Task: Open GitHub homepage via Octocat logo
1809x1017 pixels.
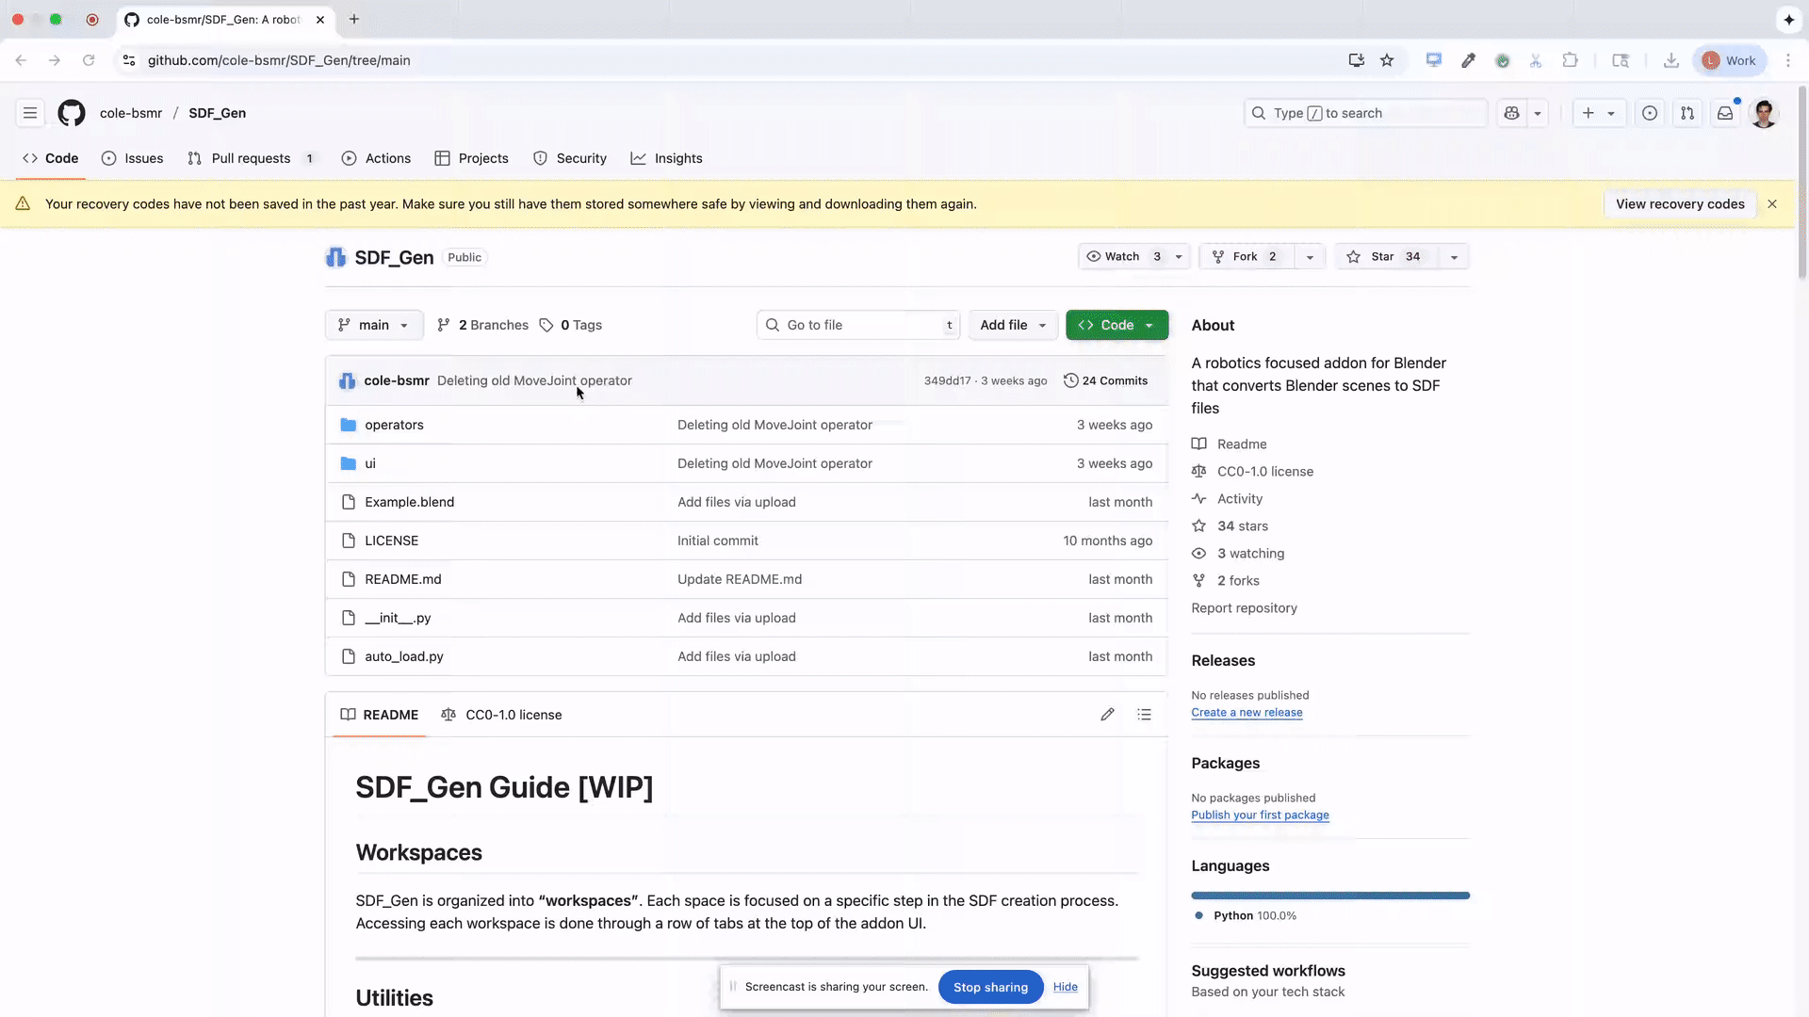Action: (x=71, y=113)
